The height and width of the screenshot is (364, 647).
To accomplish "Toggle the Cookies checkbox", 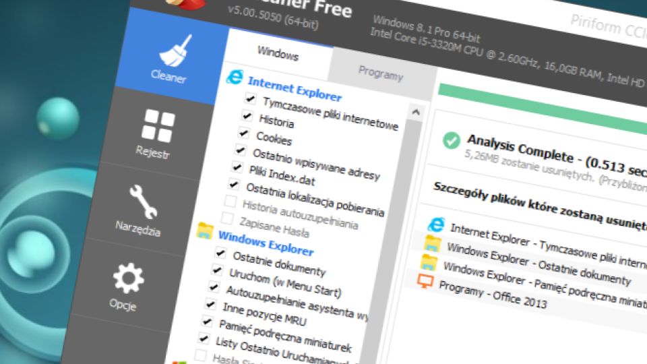I will coord(243,133).
